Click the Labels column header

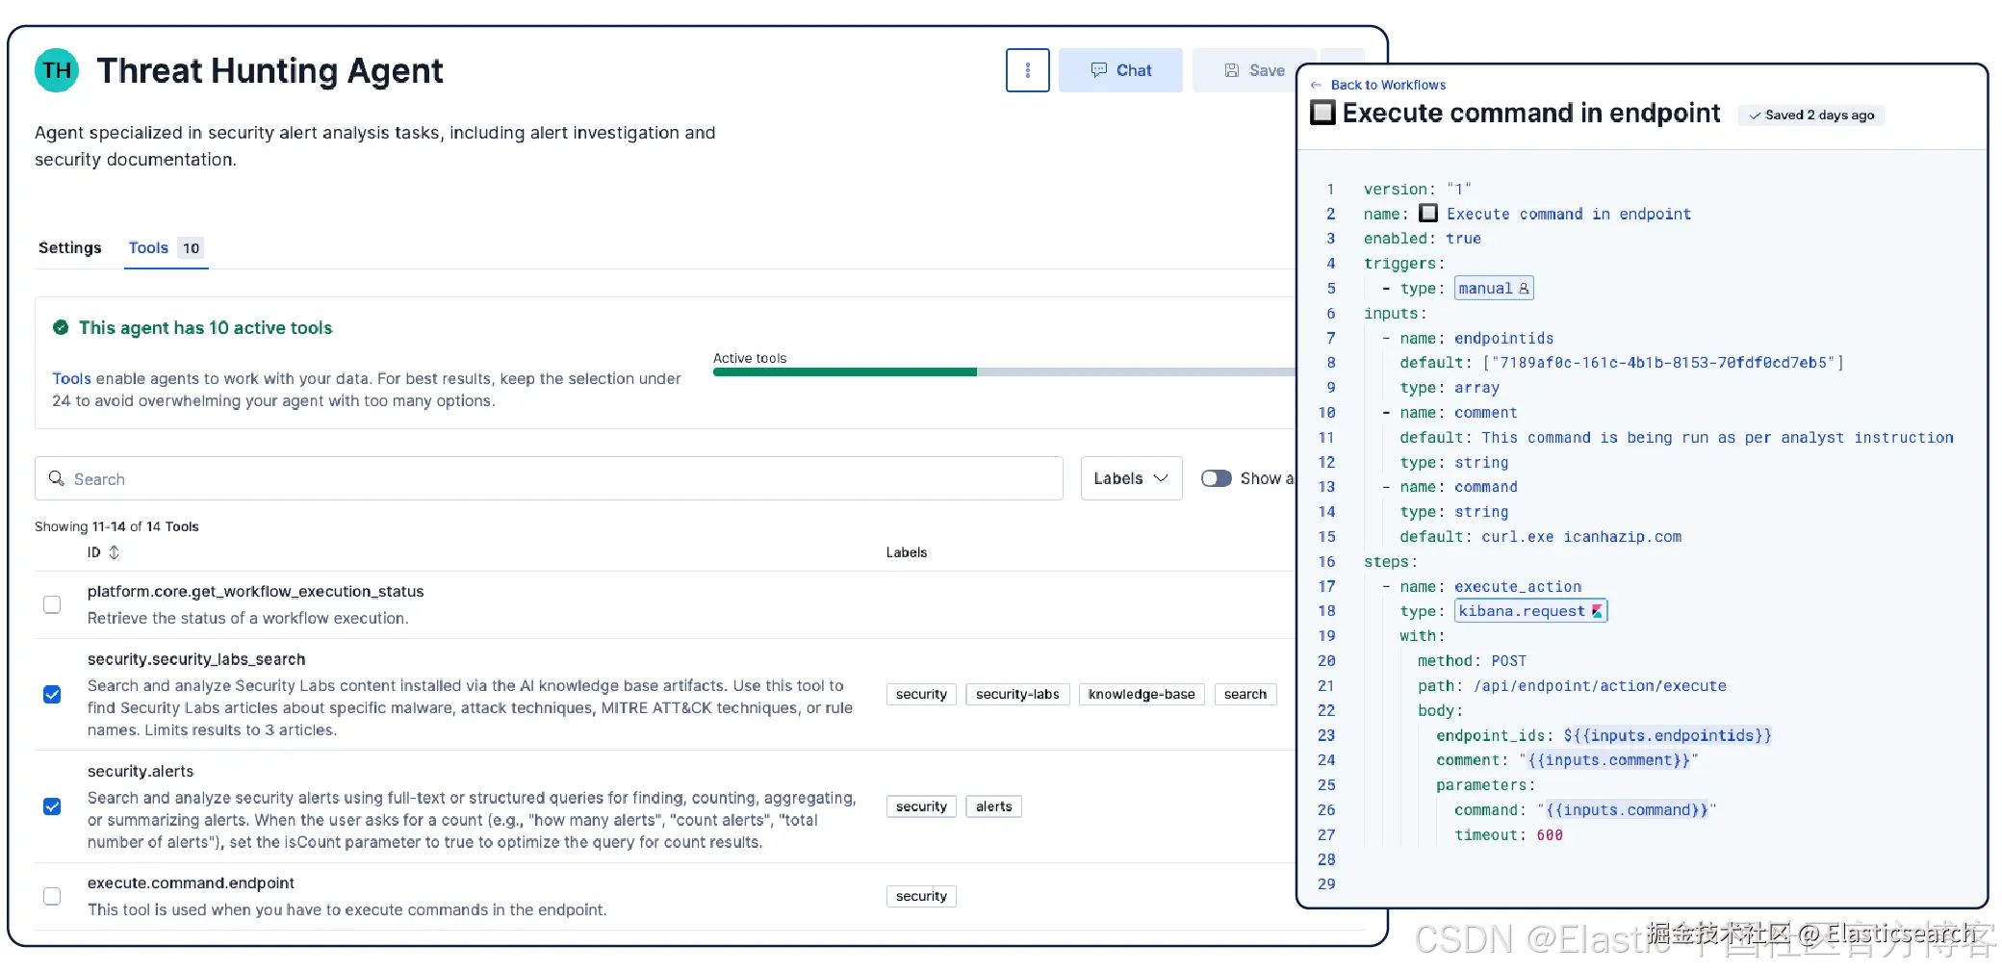(907, 552)
